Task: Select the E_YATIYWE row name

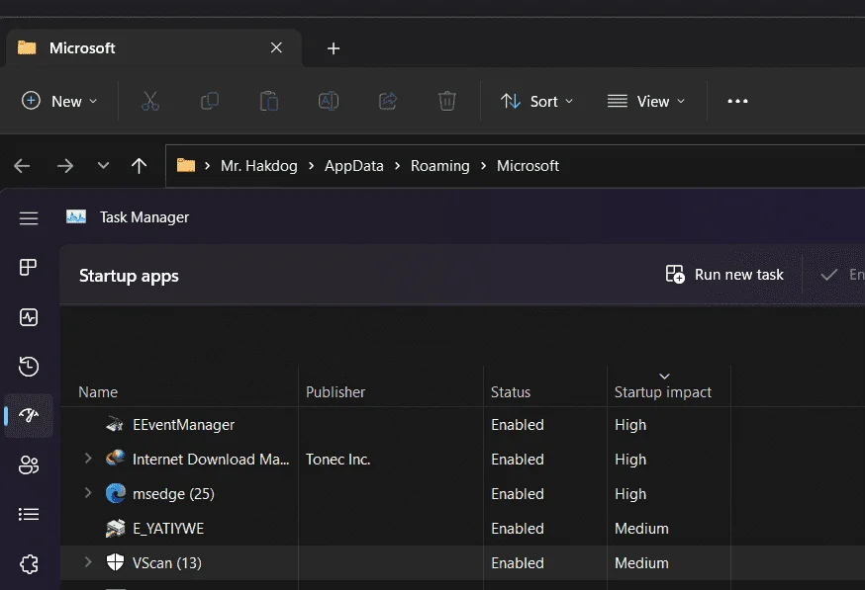Action: click(x=168, y=529)
